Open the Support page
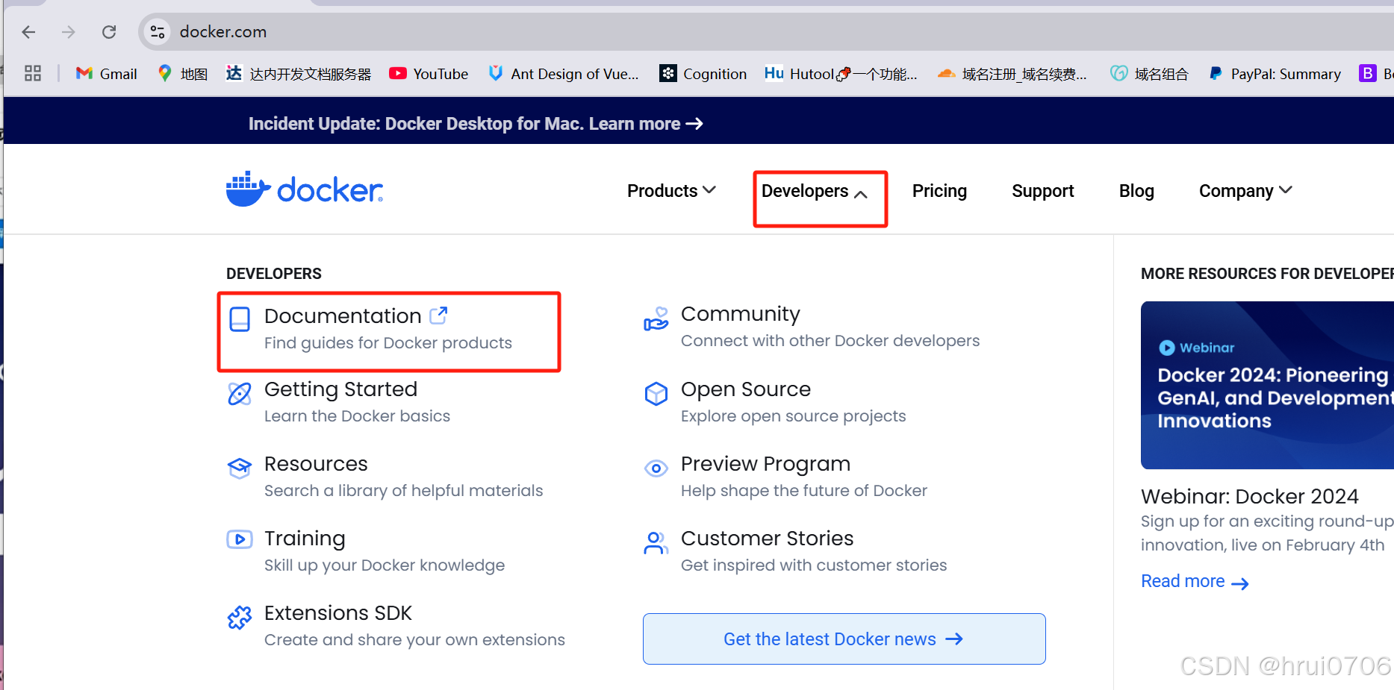1394x690 pixels. tap(1042, 191)
